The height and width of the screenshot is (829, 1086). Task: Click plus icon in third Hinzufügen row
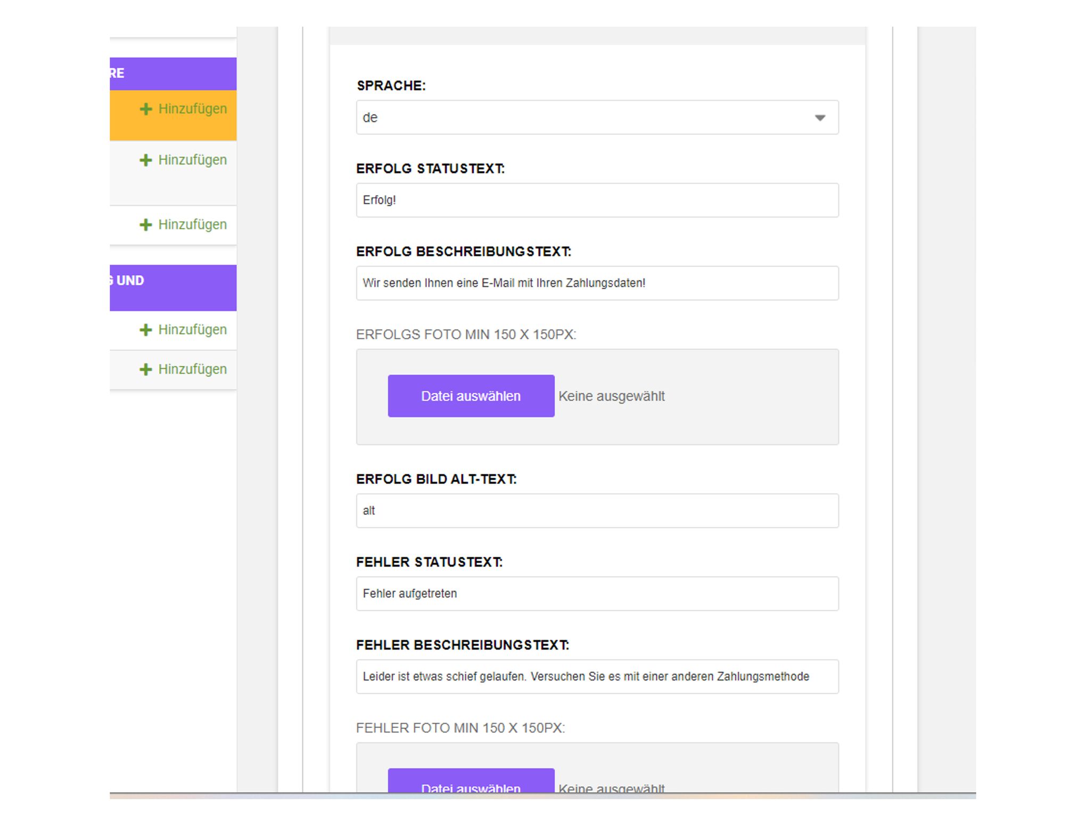coord(145,225)
